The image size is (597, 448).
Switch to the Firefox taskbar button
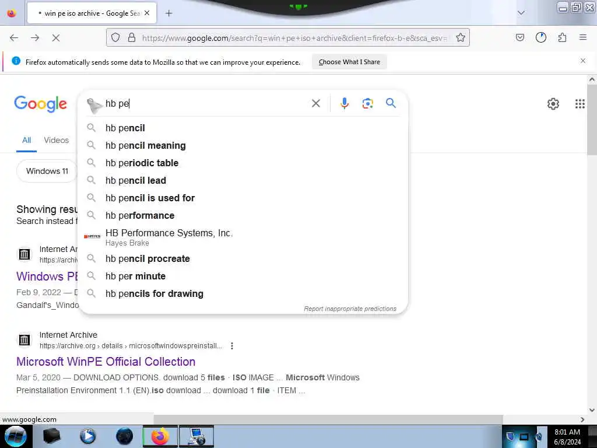point(160,436)
